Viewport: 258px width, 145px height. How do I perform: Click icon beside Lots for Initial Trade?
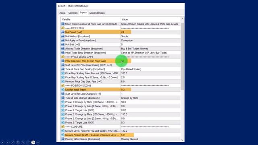click(62, 90)
